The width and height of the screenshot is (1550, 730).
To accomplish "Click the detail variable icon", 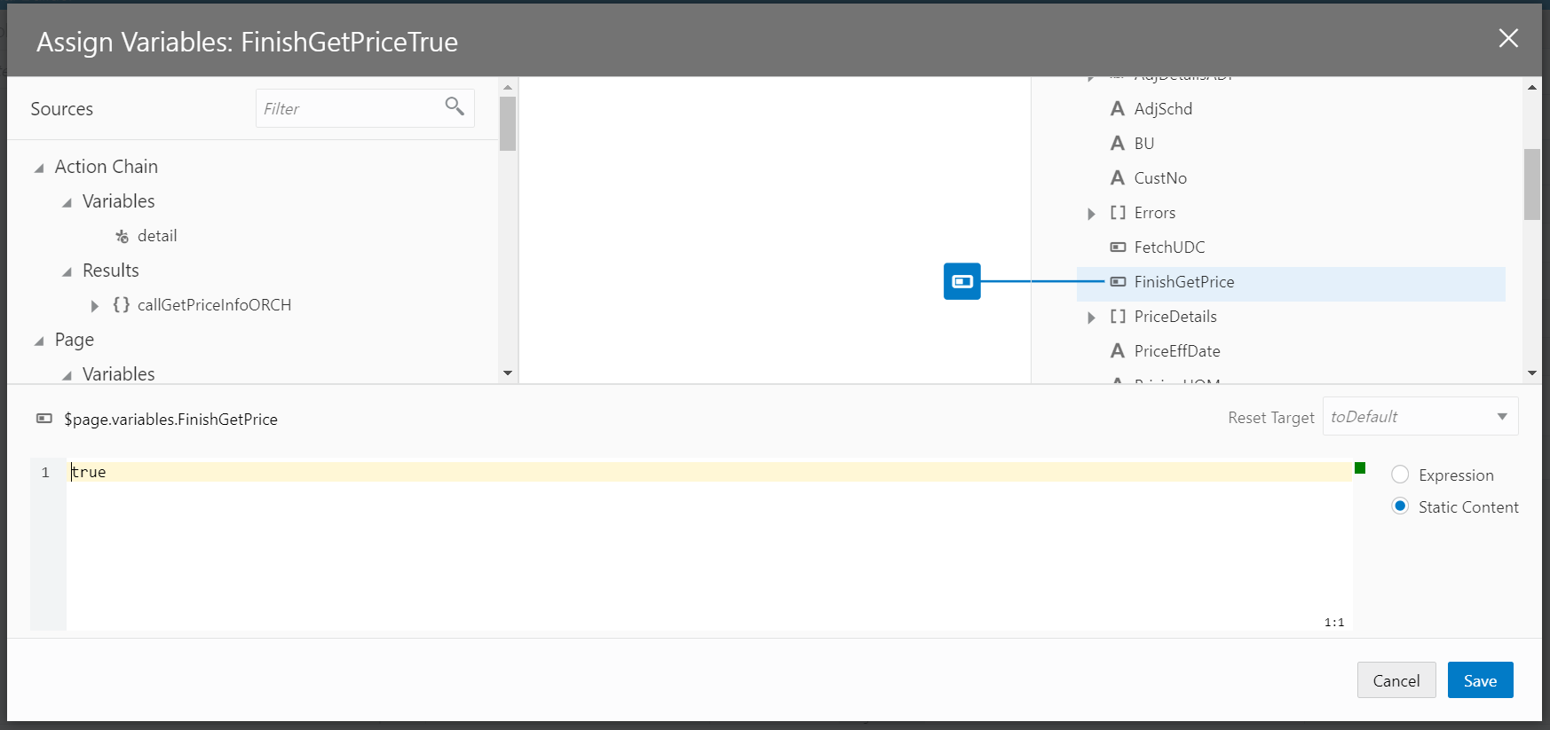I will click(122, 236).
